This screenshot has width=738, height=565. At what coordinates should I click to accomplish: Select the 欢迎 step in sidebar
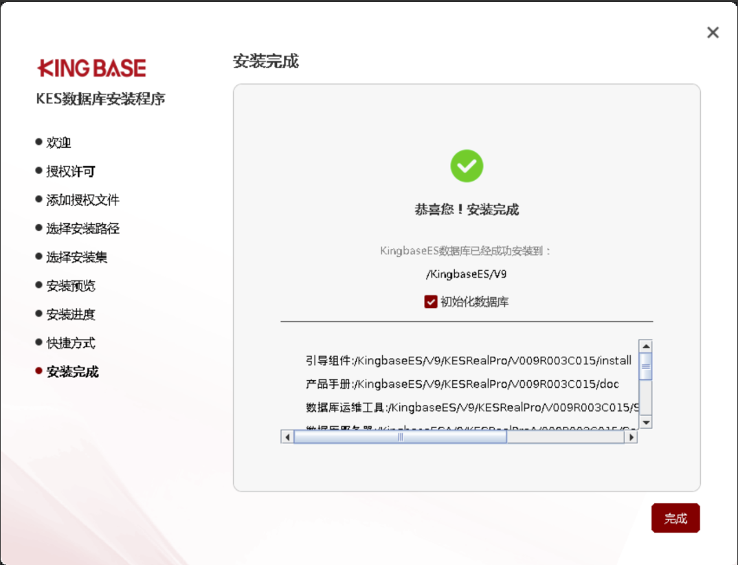[58, 142]
